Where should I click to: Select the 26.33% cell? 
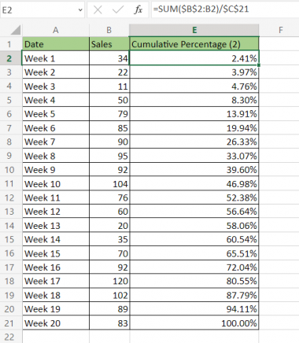pos(194,142)
